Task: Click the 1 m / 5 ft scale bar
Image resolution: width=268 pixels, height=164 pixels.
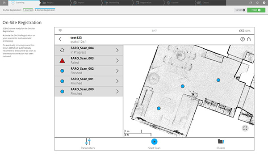Action: click(138, 133)
